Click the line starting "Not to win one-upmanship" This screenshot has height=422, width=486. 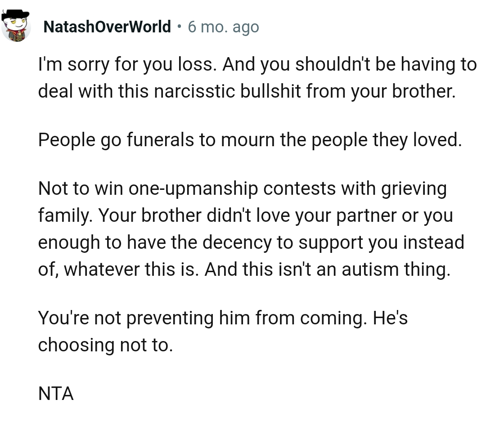click(243, 189)
